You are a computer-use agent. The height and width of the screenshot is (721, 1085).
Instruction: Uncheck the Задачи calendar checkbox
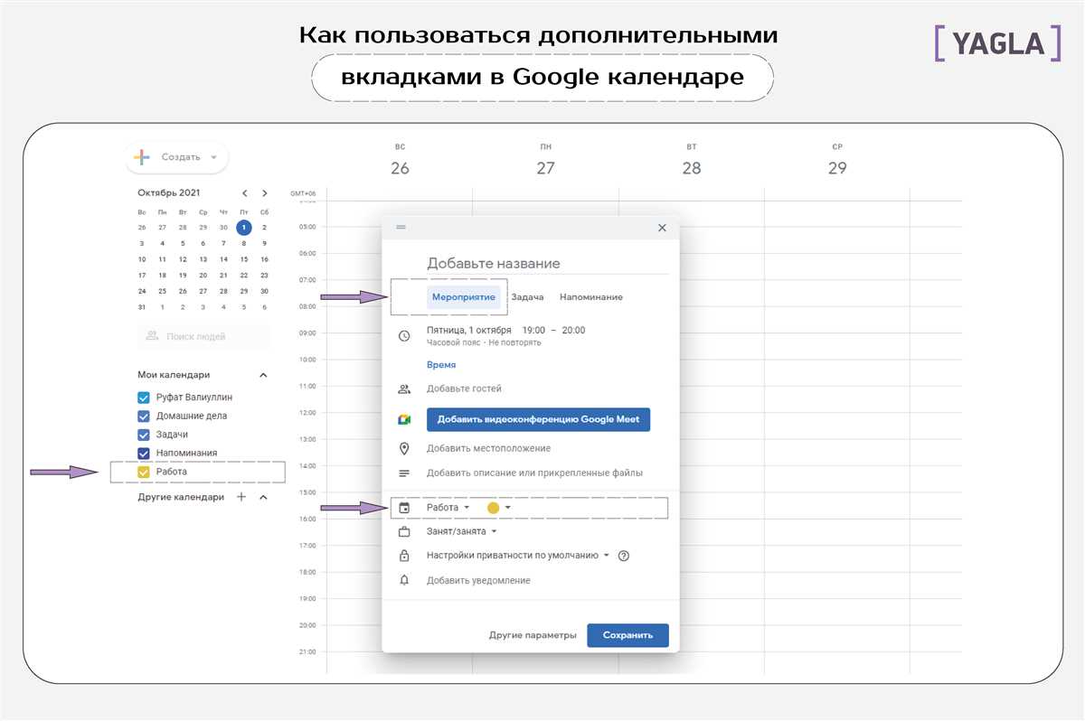pyautogui.click(x=143, y=435)
